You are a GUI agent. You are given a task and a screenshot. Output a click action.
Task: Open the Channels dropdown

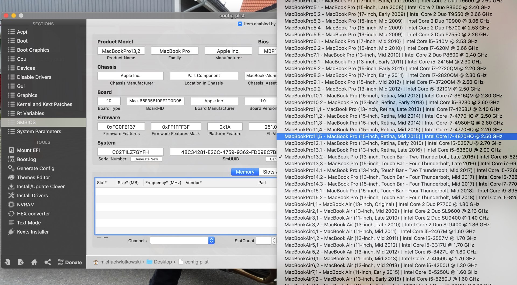(182, 240)
